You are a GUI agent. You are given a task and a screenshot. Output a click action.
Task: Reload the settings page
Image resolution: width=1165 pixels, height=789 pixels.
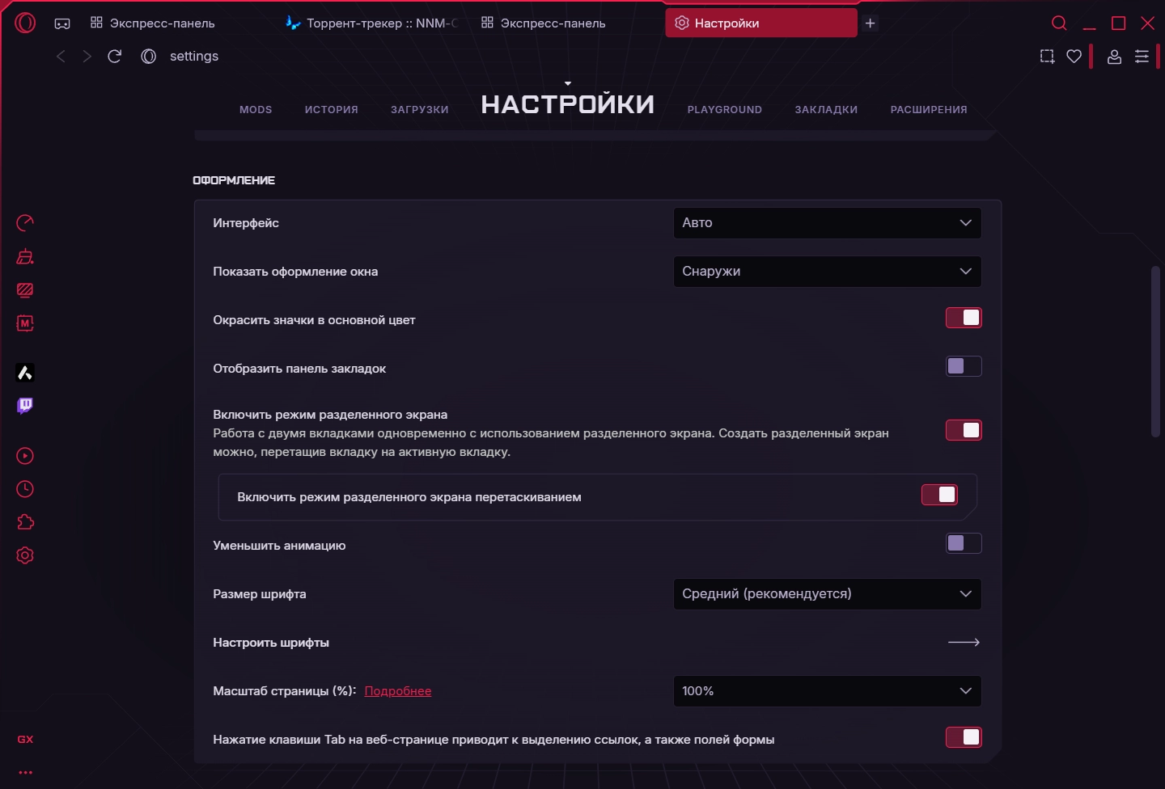click(x=115, y=56)
